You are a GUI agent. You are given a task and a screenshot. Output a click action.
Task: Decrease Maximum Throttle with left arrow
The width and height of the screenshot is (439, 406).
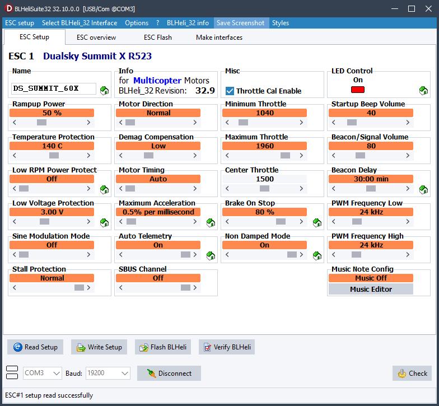[x=227, y=156]
